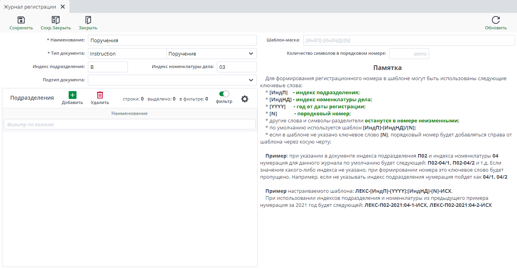Click the [YYYY] keyword in the memo

tap(277, 106)
